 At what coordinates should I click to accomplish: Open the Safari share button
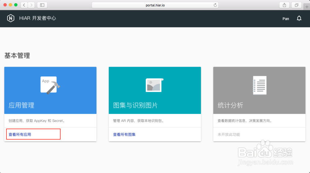284,5
